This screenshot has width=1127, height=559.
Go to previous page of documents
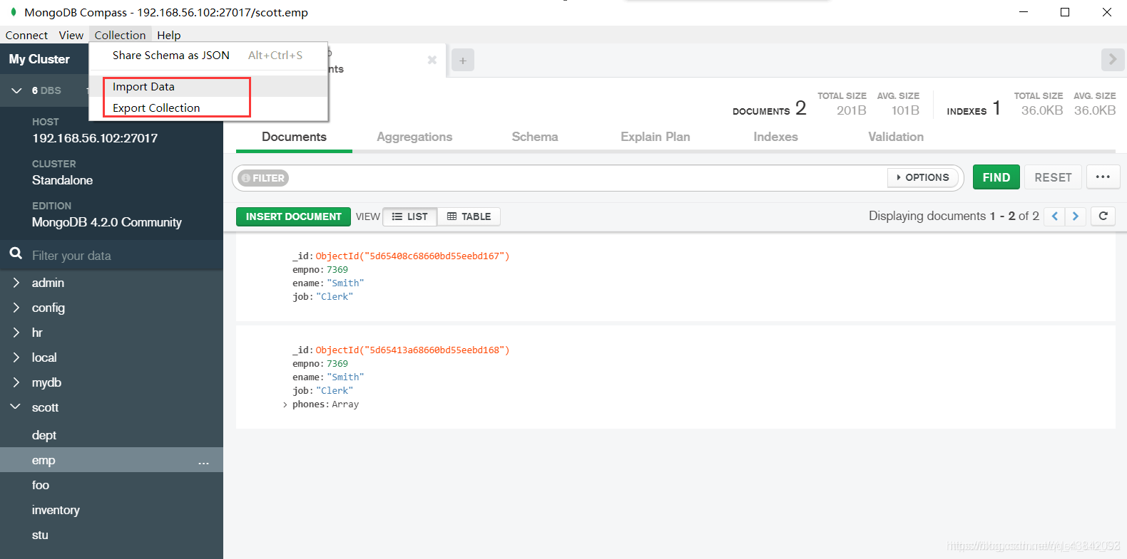coord(1054,216)
